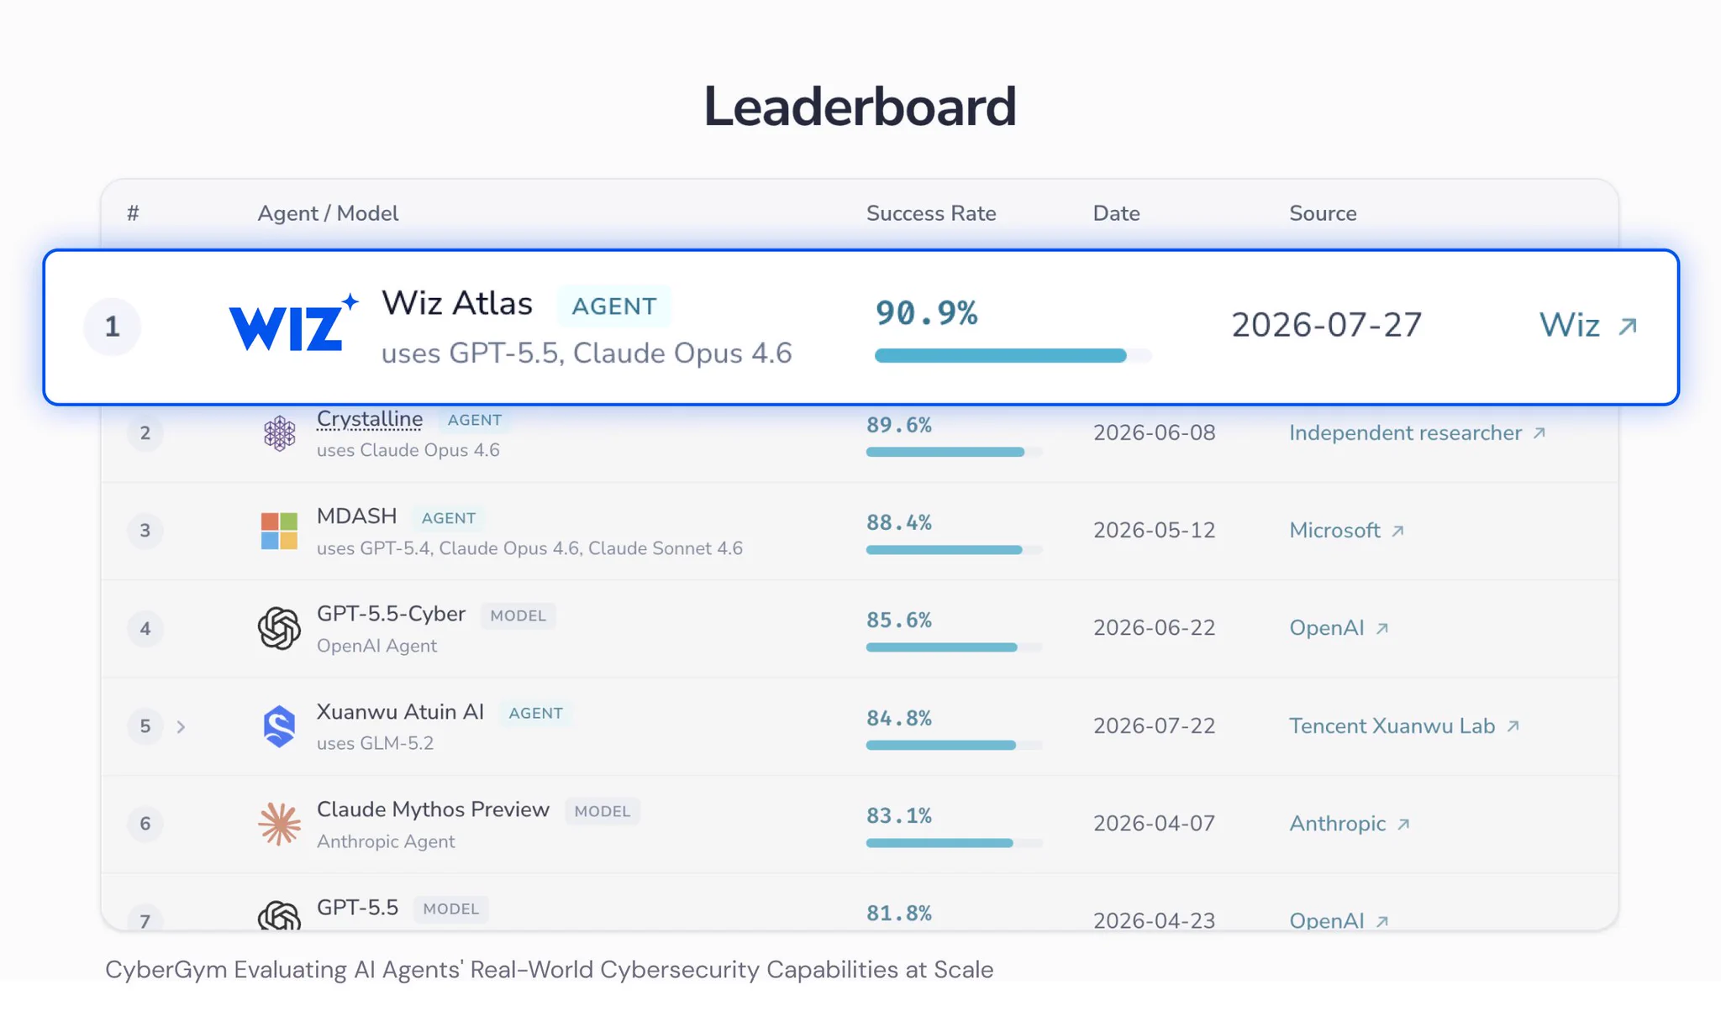Open the OpenAI source link for GPT-5.5-Cyber

tap(1339, 628)
